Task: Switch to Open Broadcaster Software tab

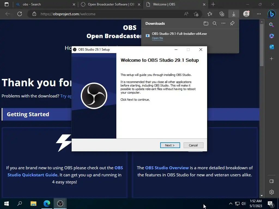Action: tap(111, 4)
